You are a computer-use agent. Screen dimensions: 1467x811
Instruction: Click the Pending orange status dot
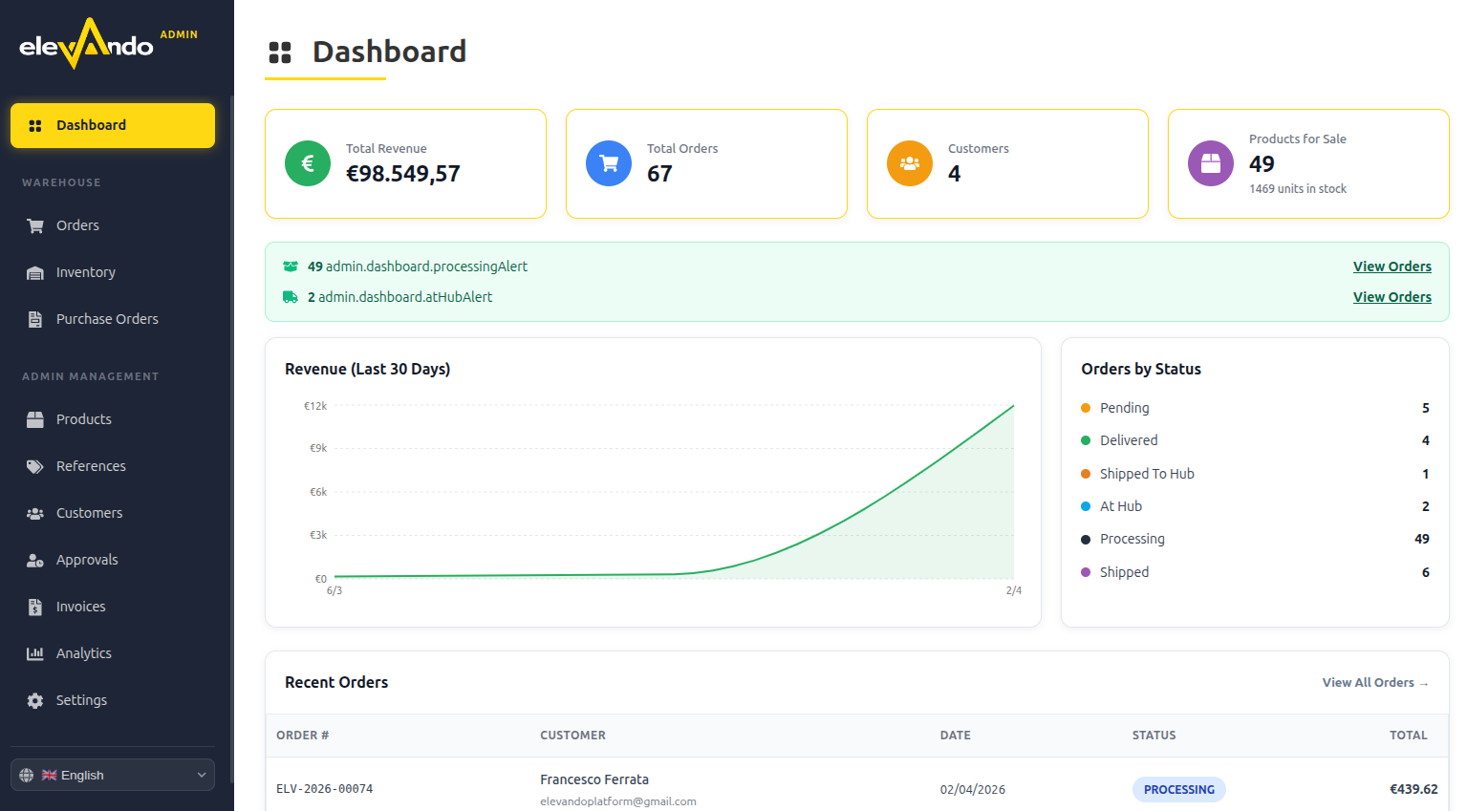1086,408
